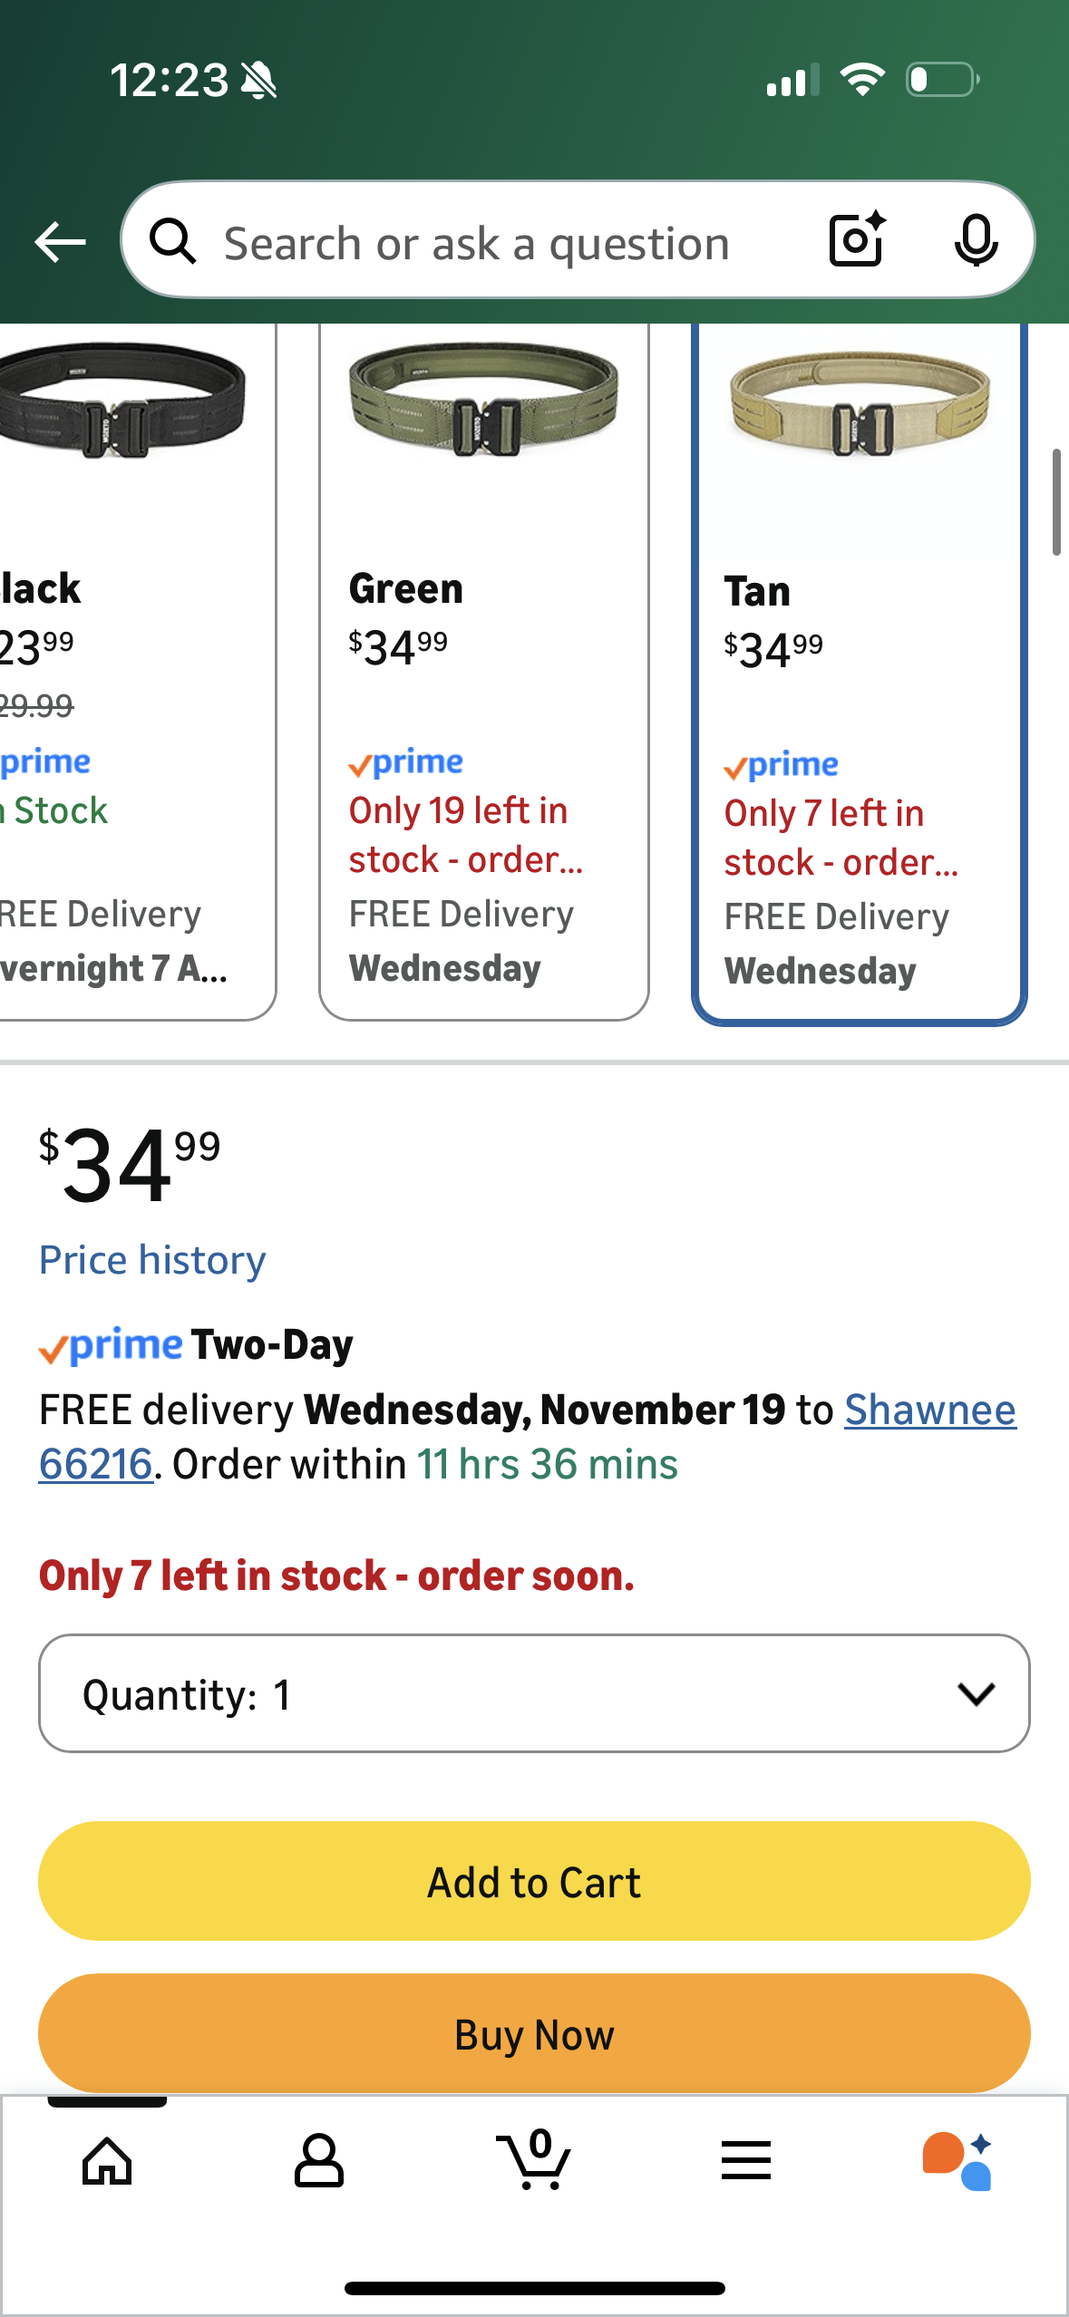Select the Black color option
The image size is (1069, 2317).
(127, 671)
